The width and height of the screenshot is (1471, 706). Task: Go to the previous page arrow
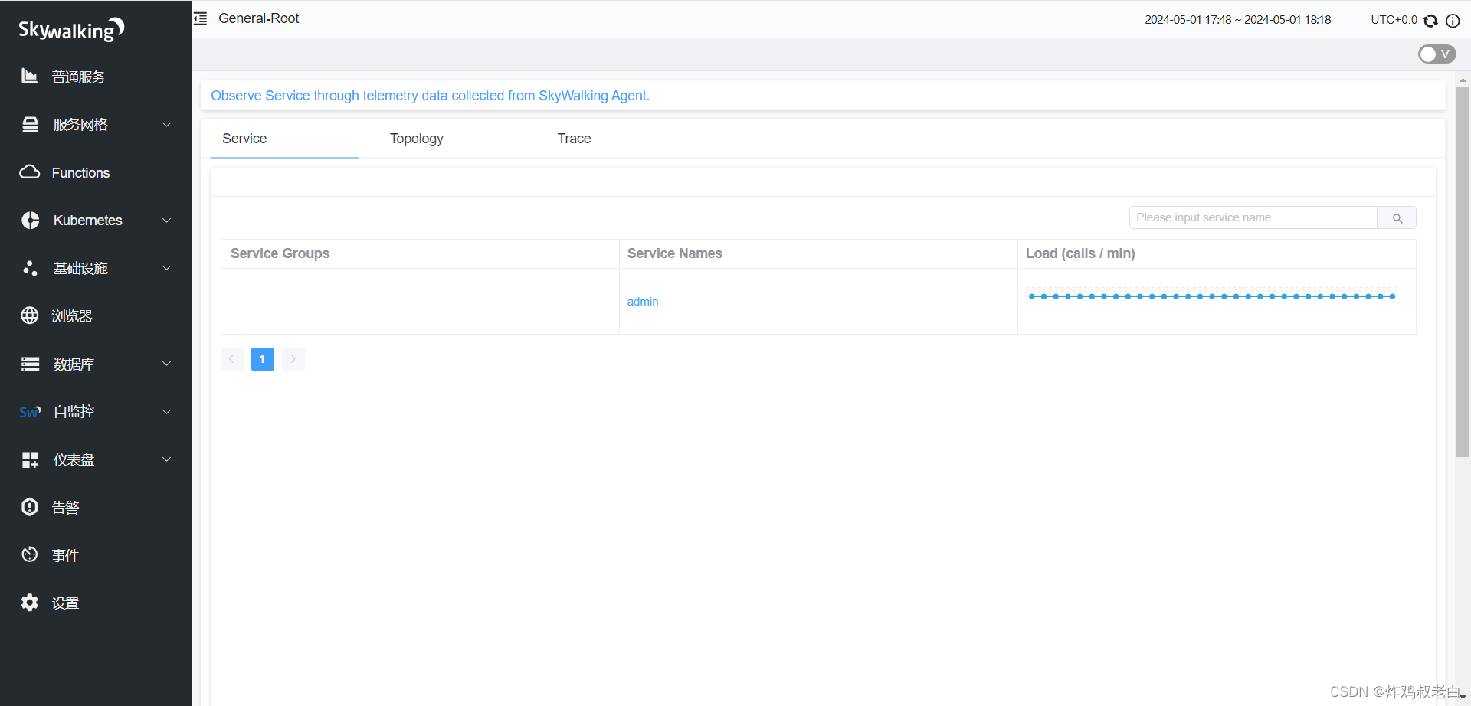(x=231, y=359)
